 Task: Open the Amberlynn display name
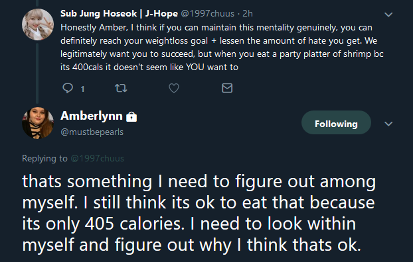pyautogui.click(x=92, y=116)
